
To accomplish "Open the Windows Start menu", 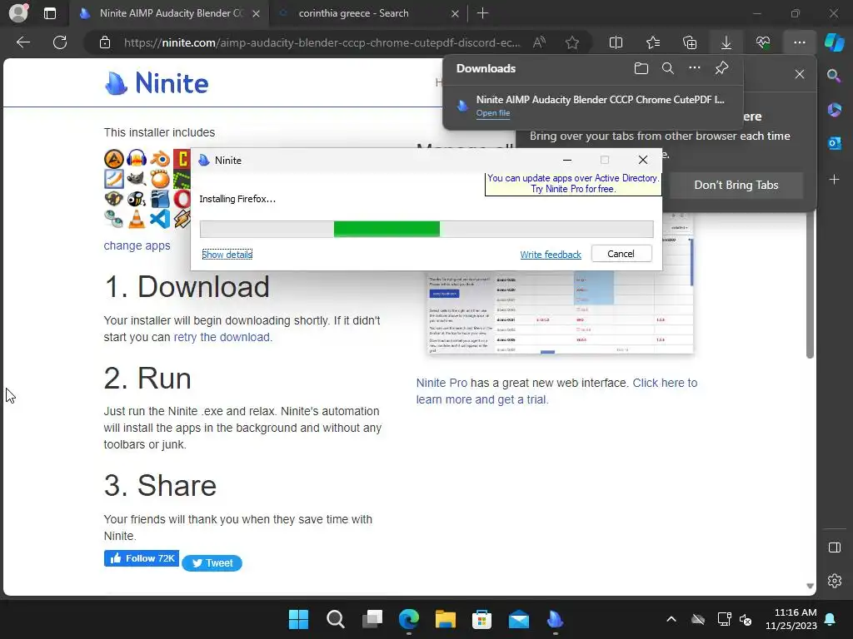I will tap(298, 619).
